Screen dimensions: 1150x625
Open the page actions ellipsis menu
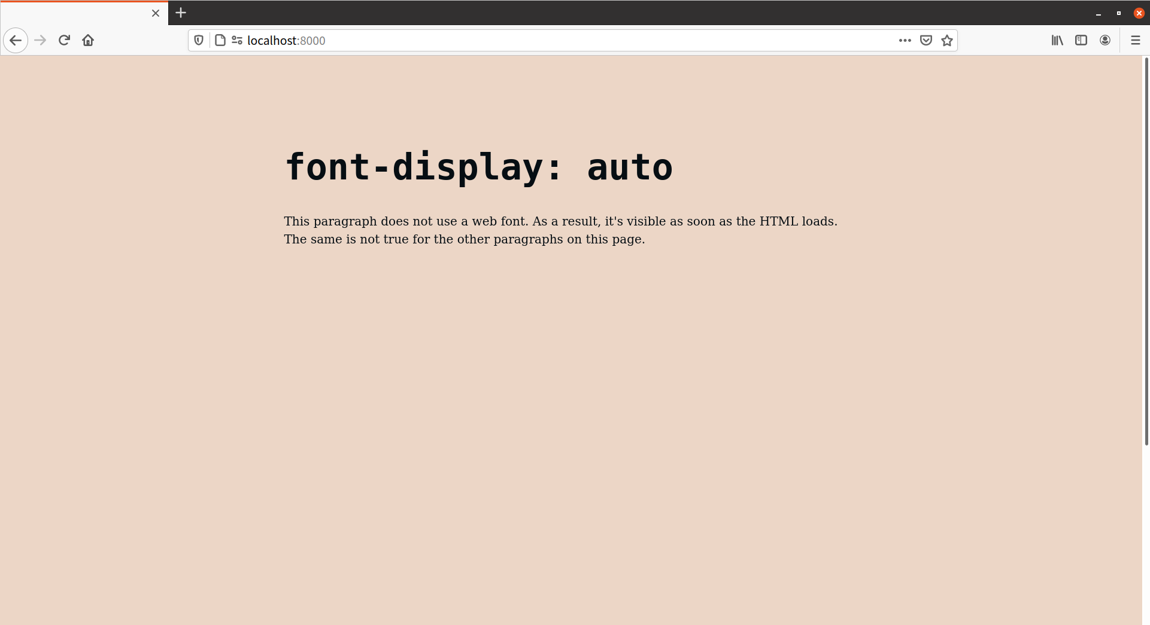pos(905,40)
